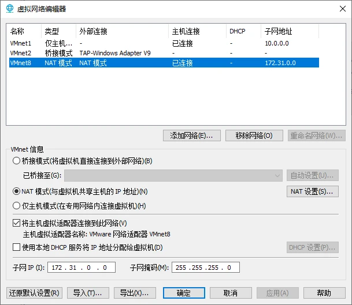Select VMnet1 row in network list

pyautogui.click(x=164, y=43)
